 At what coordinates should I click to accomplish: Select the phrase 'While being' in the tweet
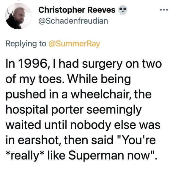tap(99, 79)
